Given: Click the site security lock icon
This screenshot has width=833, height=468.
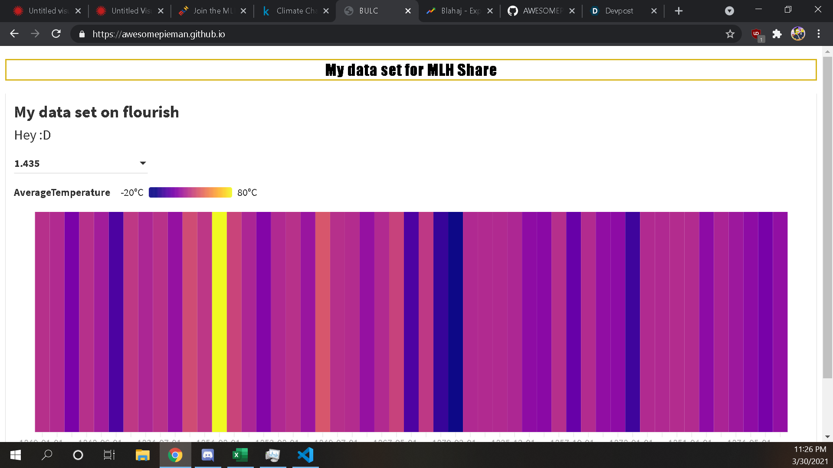Looking at the screenshot, I should pyautogui.click(x=82, y=34).
